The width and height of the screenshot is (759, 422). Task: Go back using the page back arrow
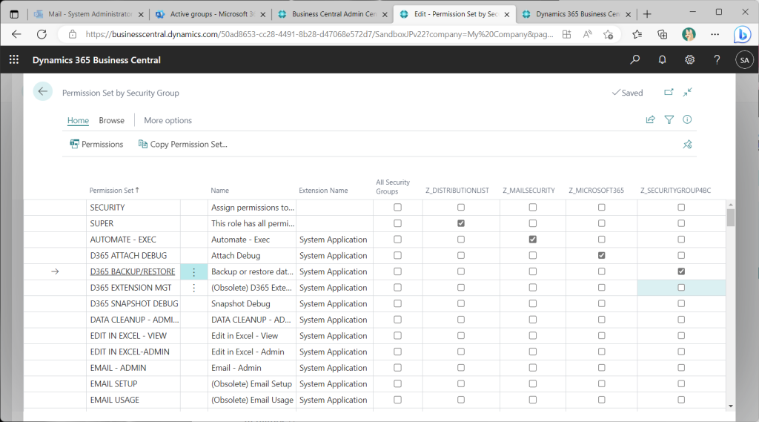click(42, 91)
